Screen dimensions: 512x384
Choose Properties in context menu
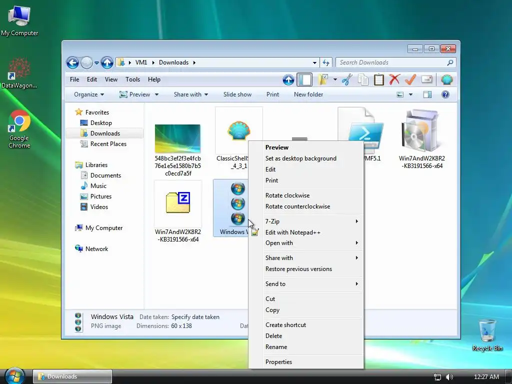[278, 362]
